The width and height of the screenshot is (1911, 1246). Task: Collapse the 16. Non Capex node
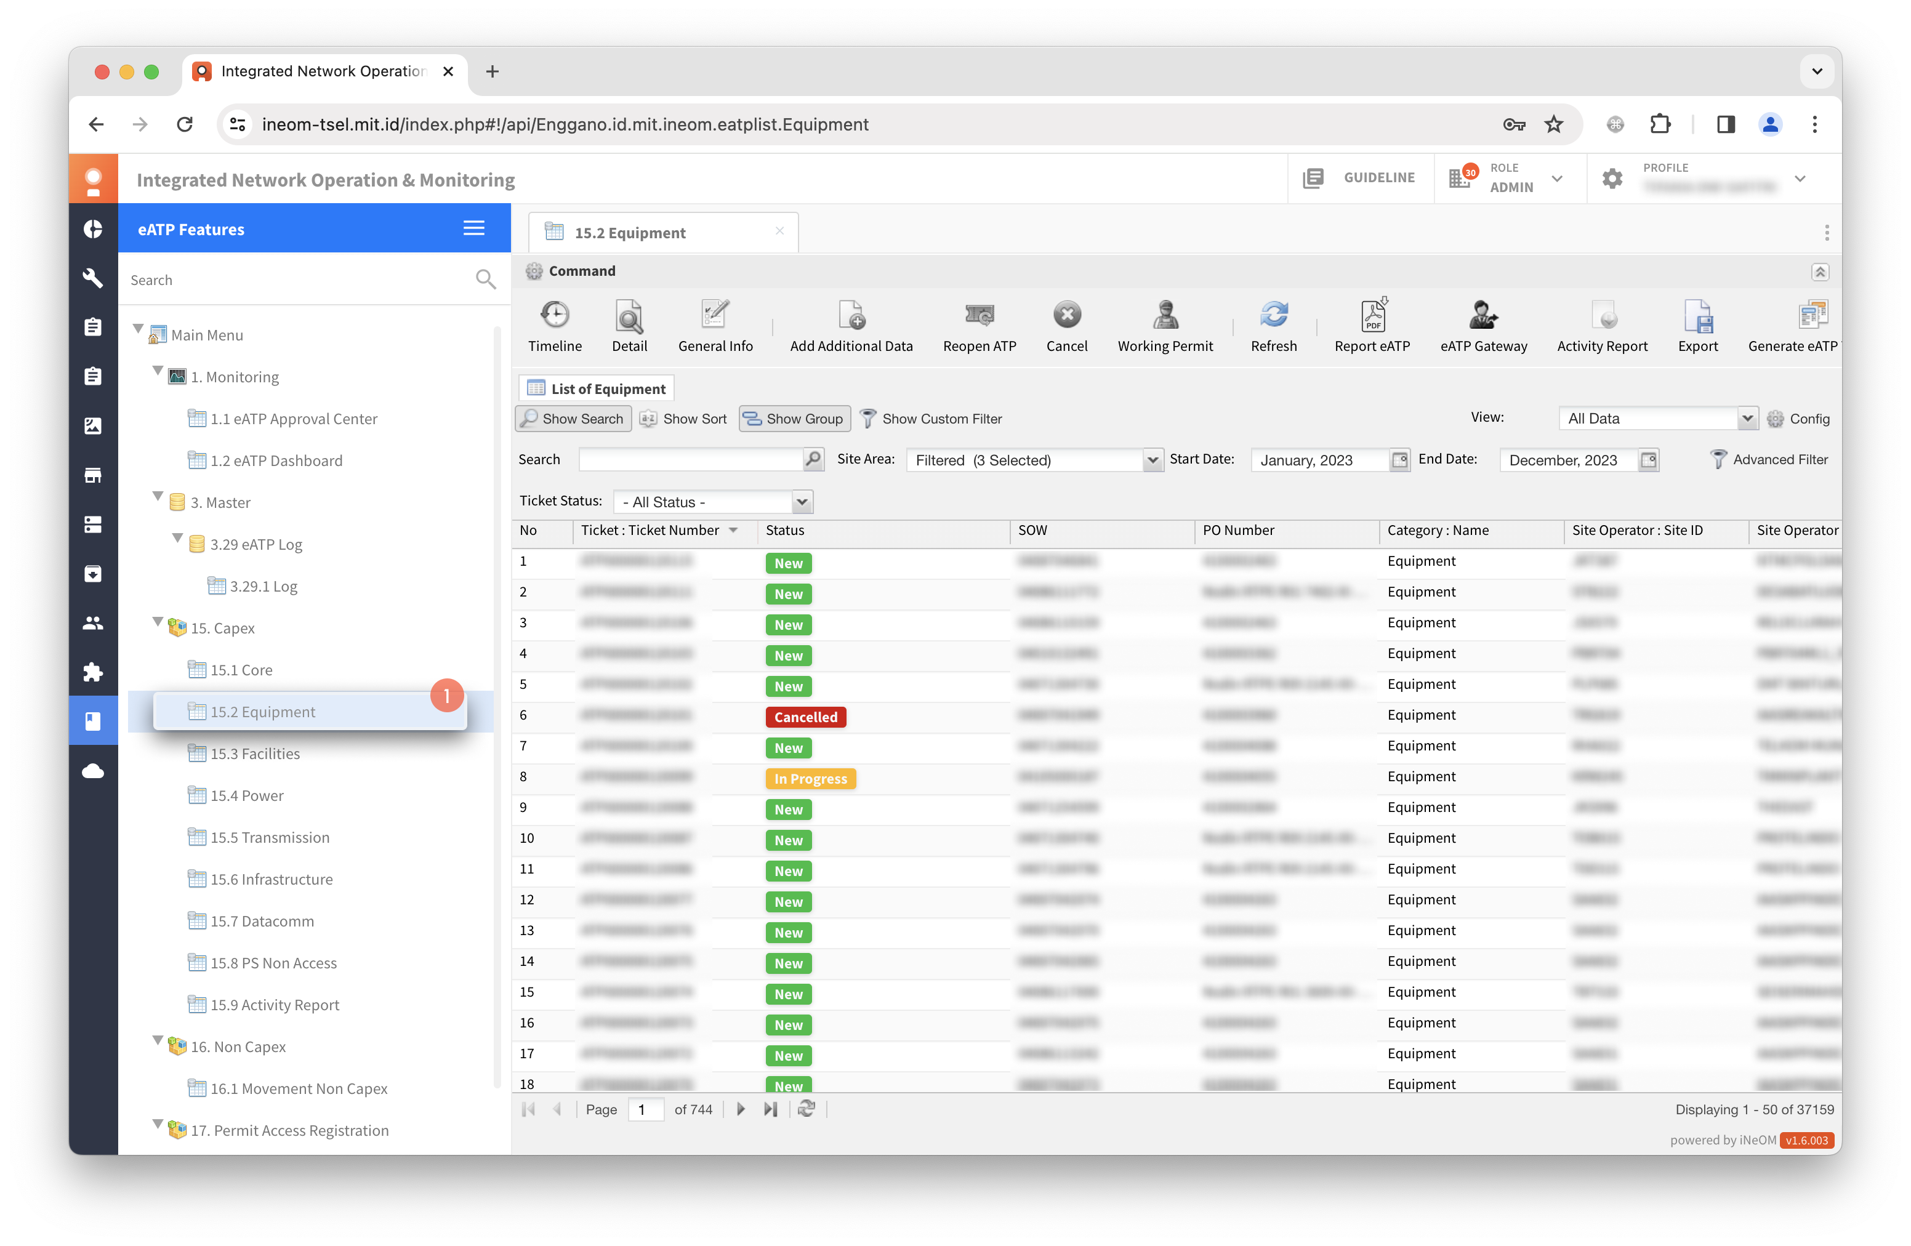pyautogui.click(x=158, y=1041)
